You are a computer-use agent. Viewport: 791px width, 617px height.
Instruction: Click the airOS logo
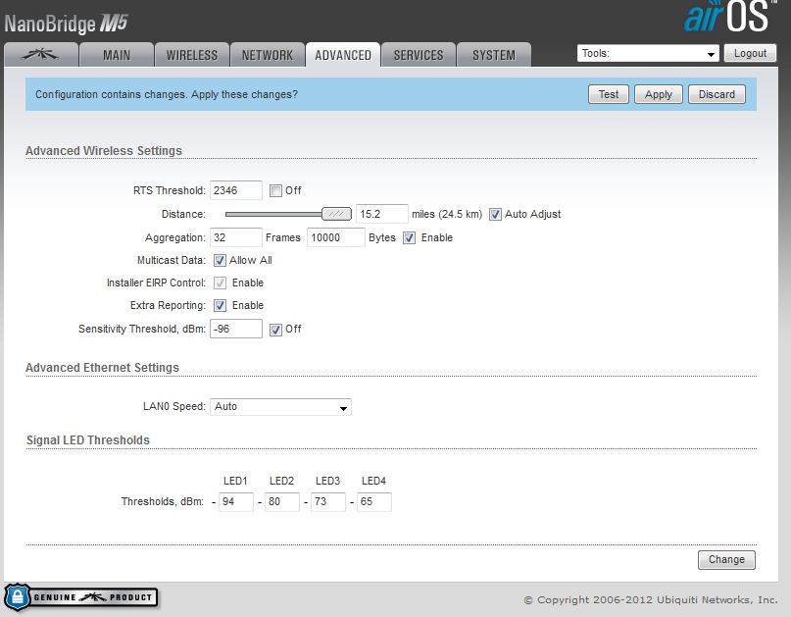pos(728,17)
